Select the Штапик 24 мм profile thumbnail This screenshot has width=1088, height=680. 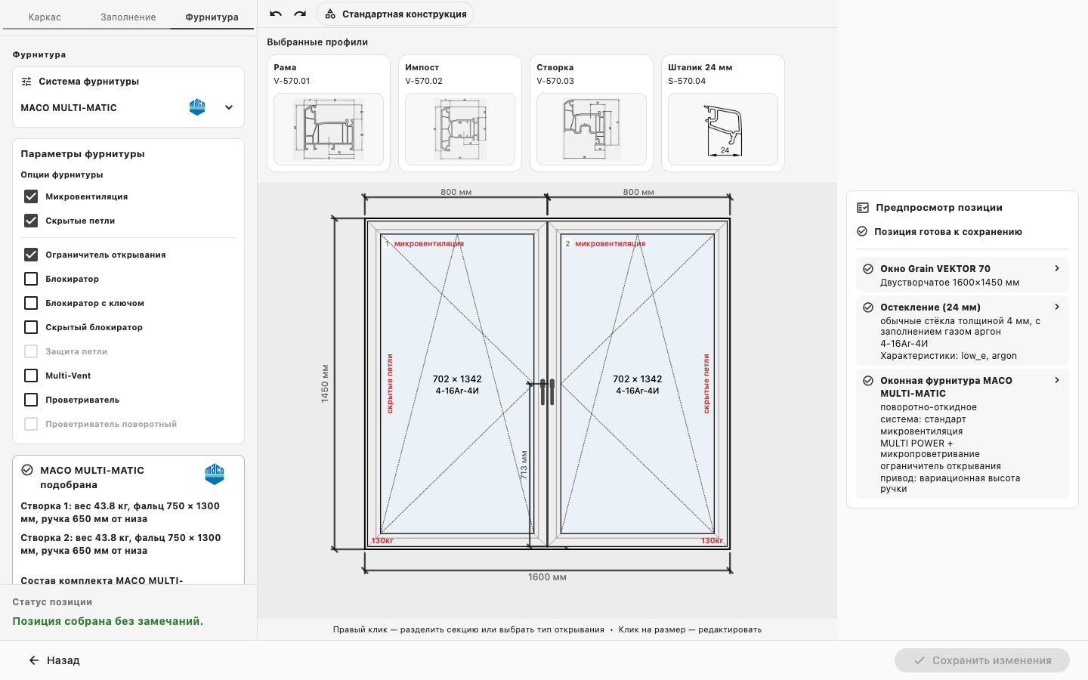(723, 129)
